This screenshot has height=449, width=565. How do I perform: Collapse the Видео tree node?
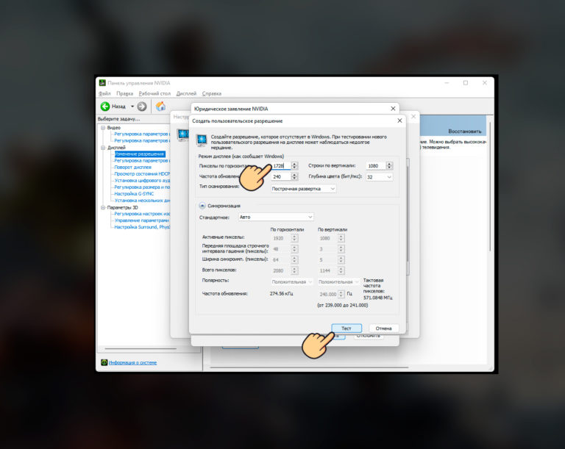tap(103, 127)
